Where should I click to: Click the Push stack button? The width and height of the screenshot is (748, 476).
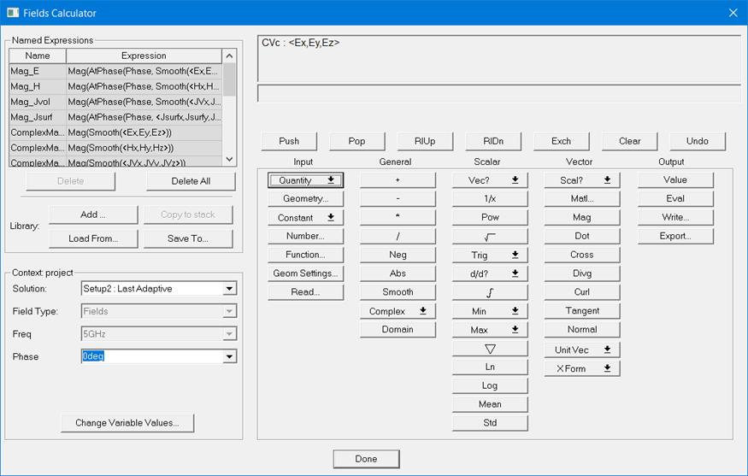[x=289, y=141]
